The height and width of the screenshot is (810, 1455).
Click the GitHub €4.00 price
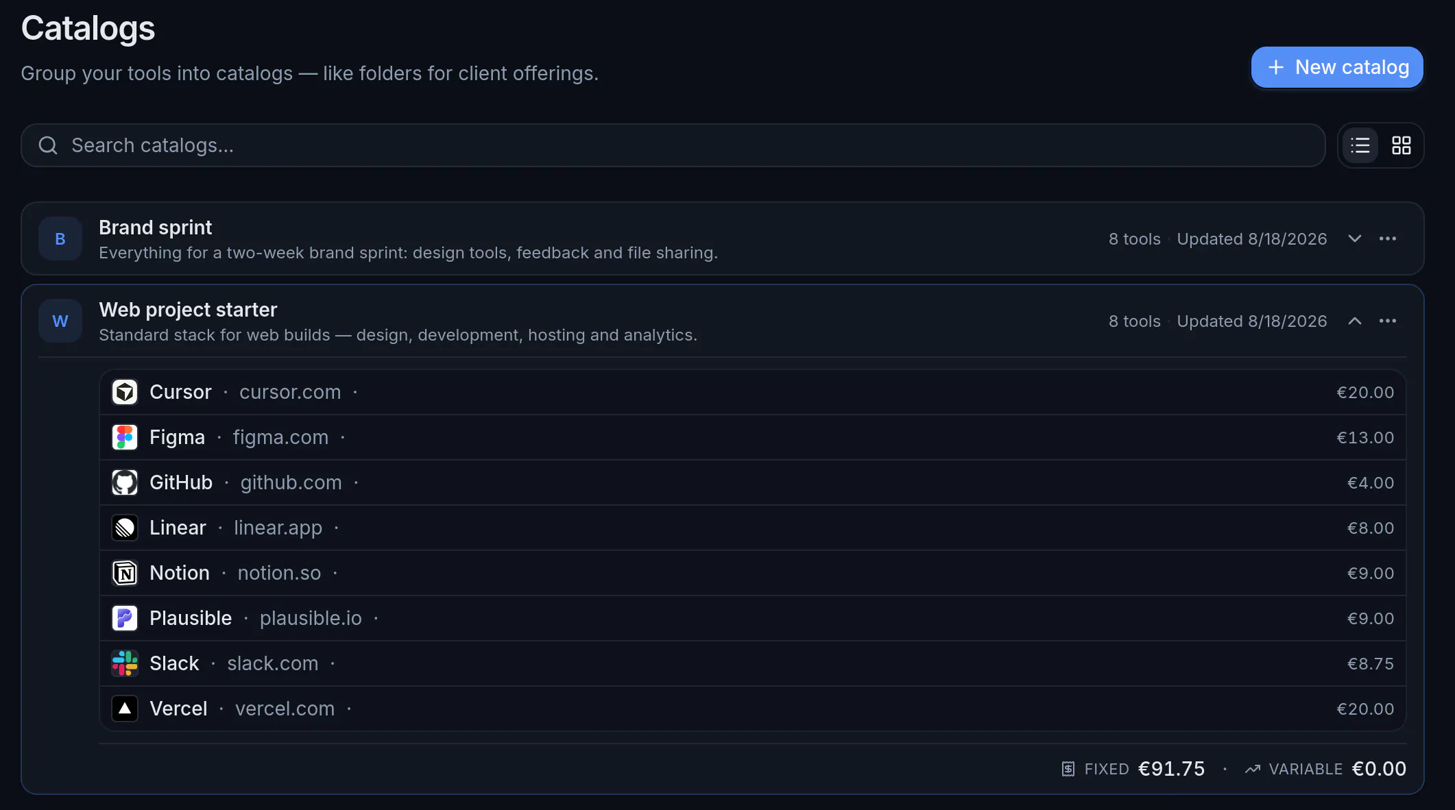point(1371,482)
